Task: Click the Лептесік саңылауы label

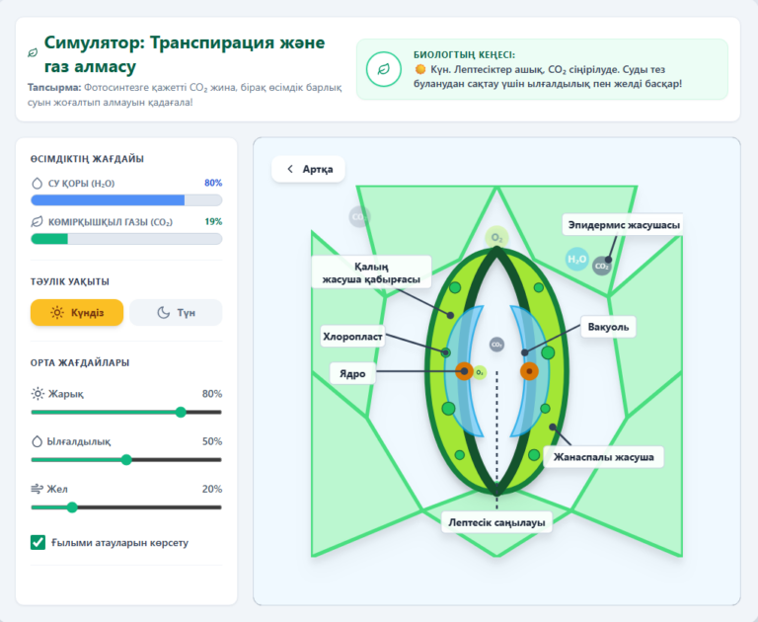Action: click(x=496, y=522)
